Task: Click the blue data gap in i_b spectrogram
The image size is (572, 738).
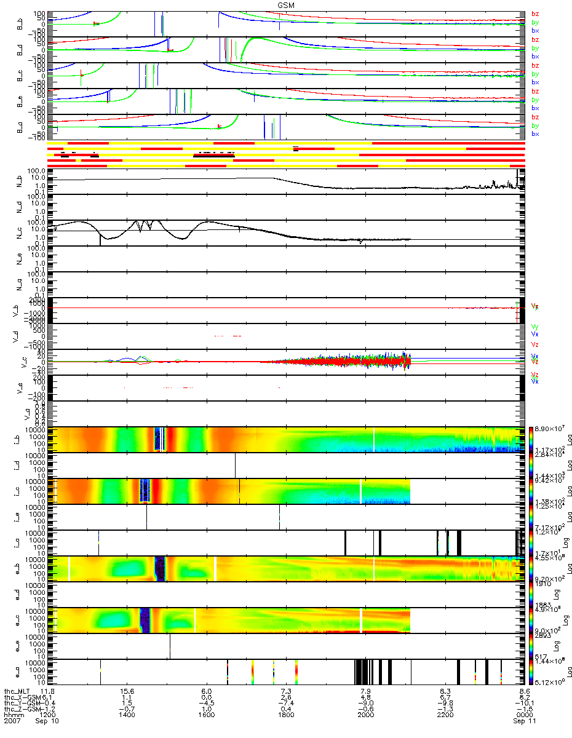Action: [160, 438]
